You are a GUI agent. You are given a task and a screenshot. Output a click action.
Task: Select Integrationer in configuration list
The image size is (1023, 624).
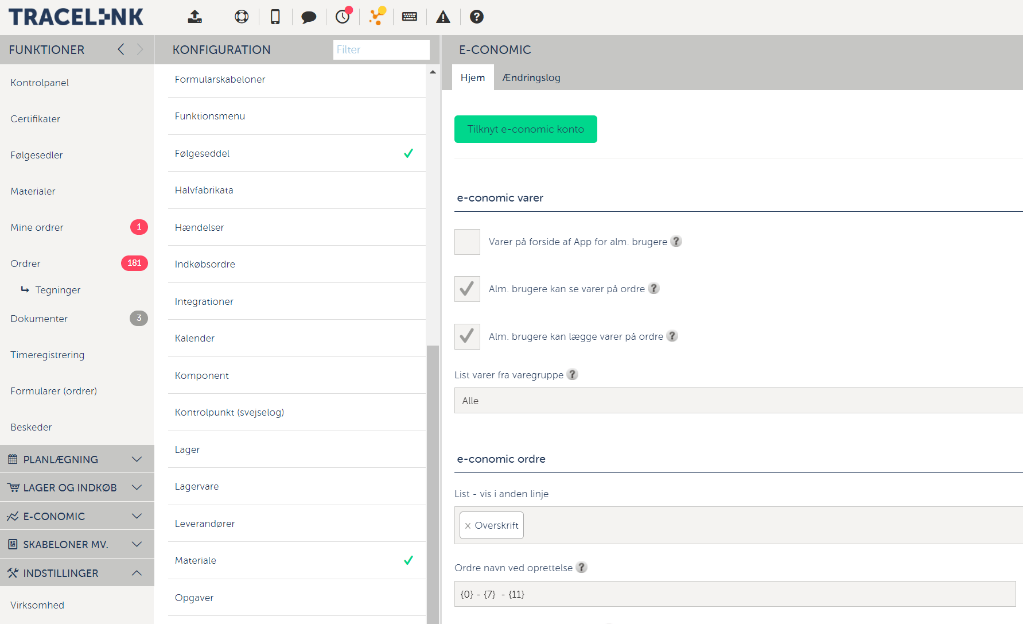[204, 301]
